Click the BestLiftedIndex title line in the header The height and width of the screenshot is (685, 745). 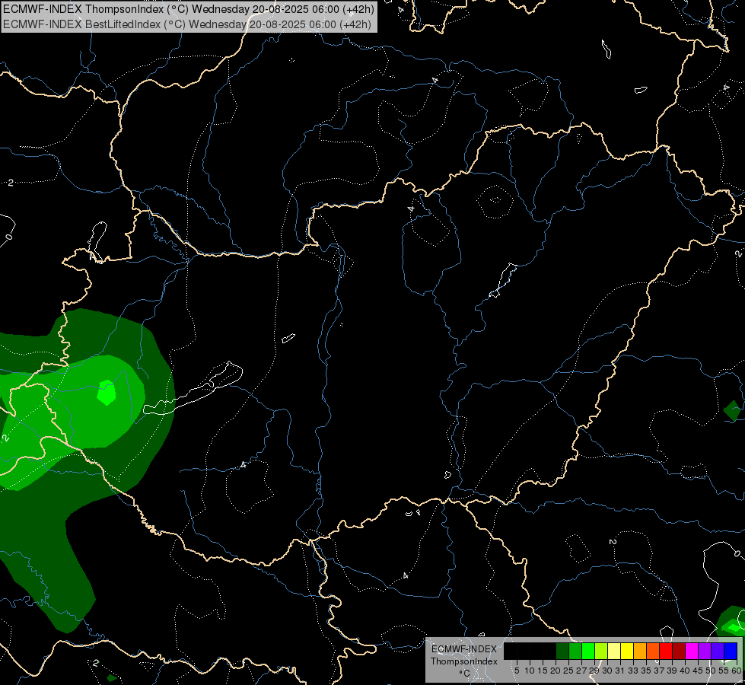[x=186, y=24]
